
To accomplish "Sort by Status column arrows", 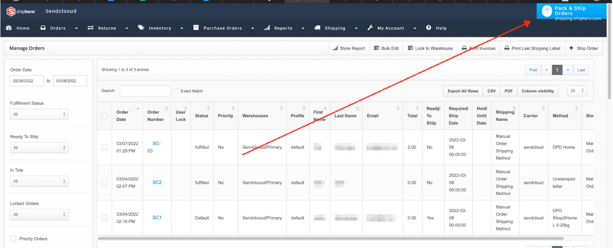I will coord(209,108).
